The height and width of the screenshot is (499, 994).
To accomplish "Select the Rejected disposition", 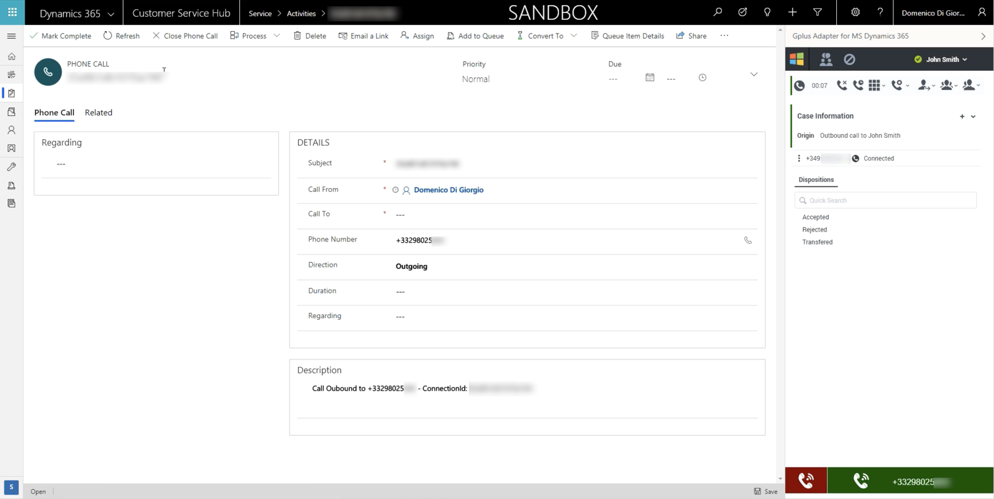I will [x=814, y=230].
